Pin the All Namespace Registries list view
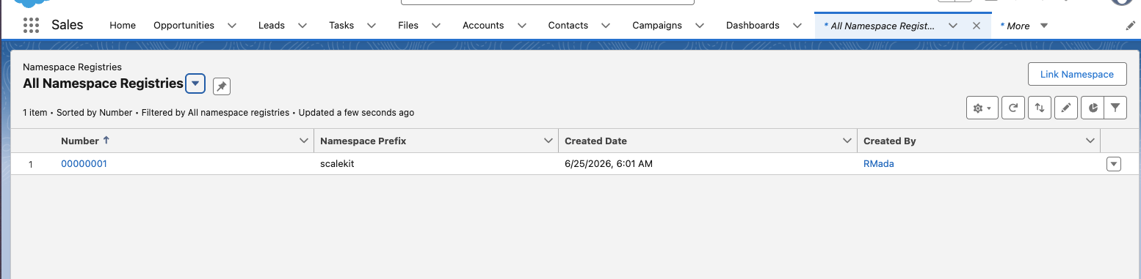The image size is (1141, 279). [221, 86]
